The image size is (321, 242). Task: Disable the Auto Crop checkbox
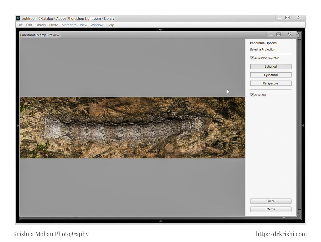point(252,95)
